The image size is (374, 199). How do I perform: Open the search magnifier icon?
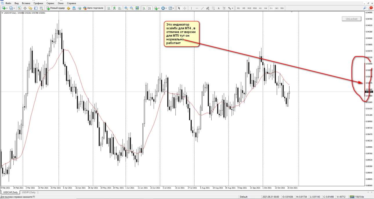365,8
